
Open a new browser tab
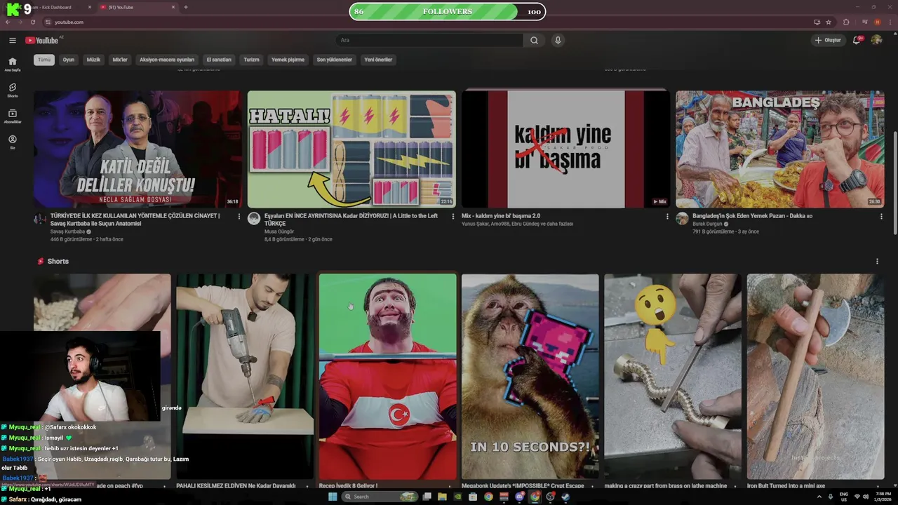pos(185,7)
